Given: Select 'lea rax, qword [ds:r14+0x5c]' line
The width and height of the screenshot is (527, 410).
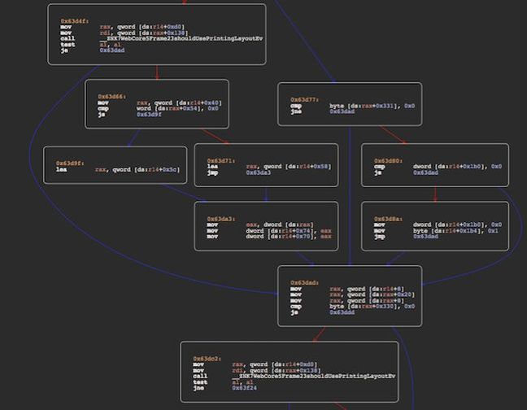Looking at the screenshot, I should (x=118, y=169).
